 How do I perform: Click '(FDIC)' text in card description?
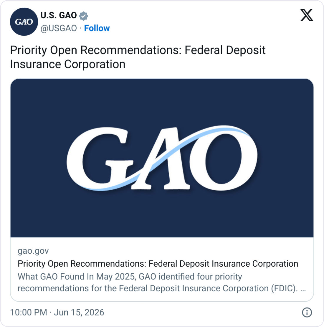click(285, 288)
